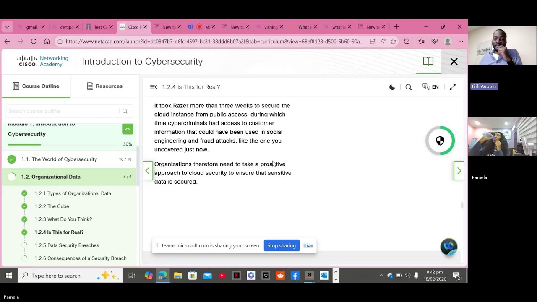
Task: Select 1.2.4 Is This for Real?
Action: (x=59, y=232)
